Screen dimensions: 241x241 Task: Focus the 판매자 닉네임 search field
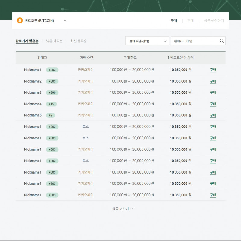pyautogui.click(x=195, y=41)
